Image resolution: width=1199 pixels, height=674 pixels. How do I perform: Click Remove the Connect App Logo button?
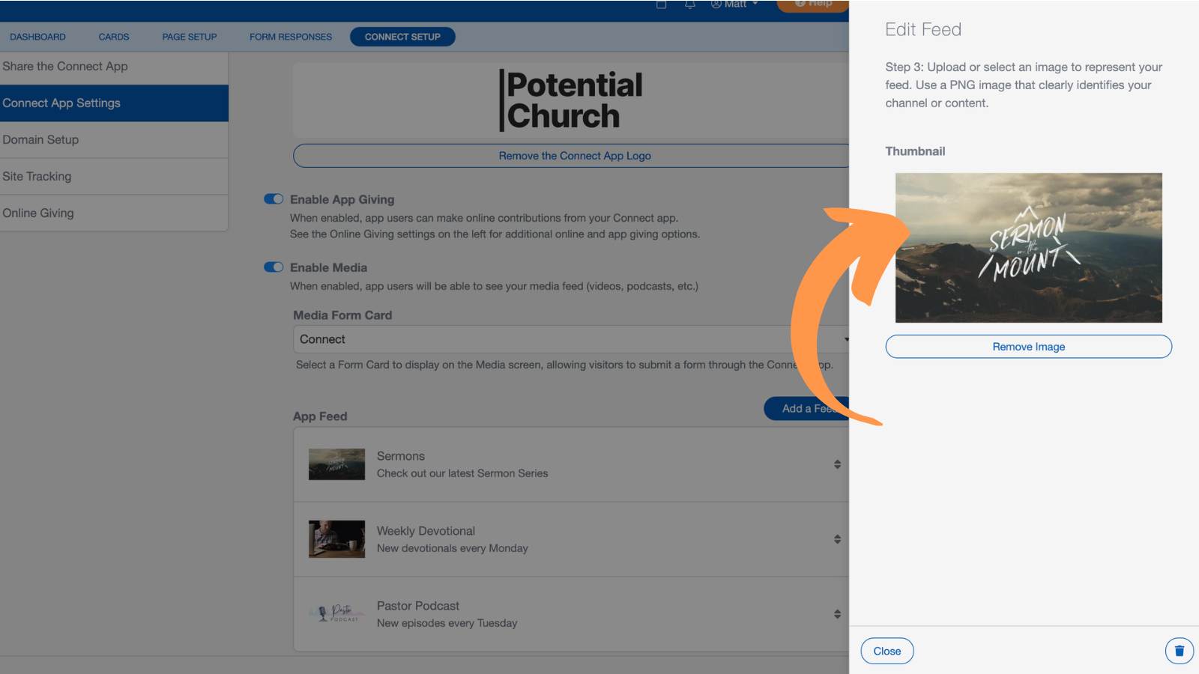[x=571, y=156]
